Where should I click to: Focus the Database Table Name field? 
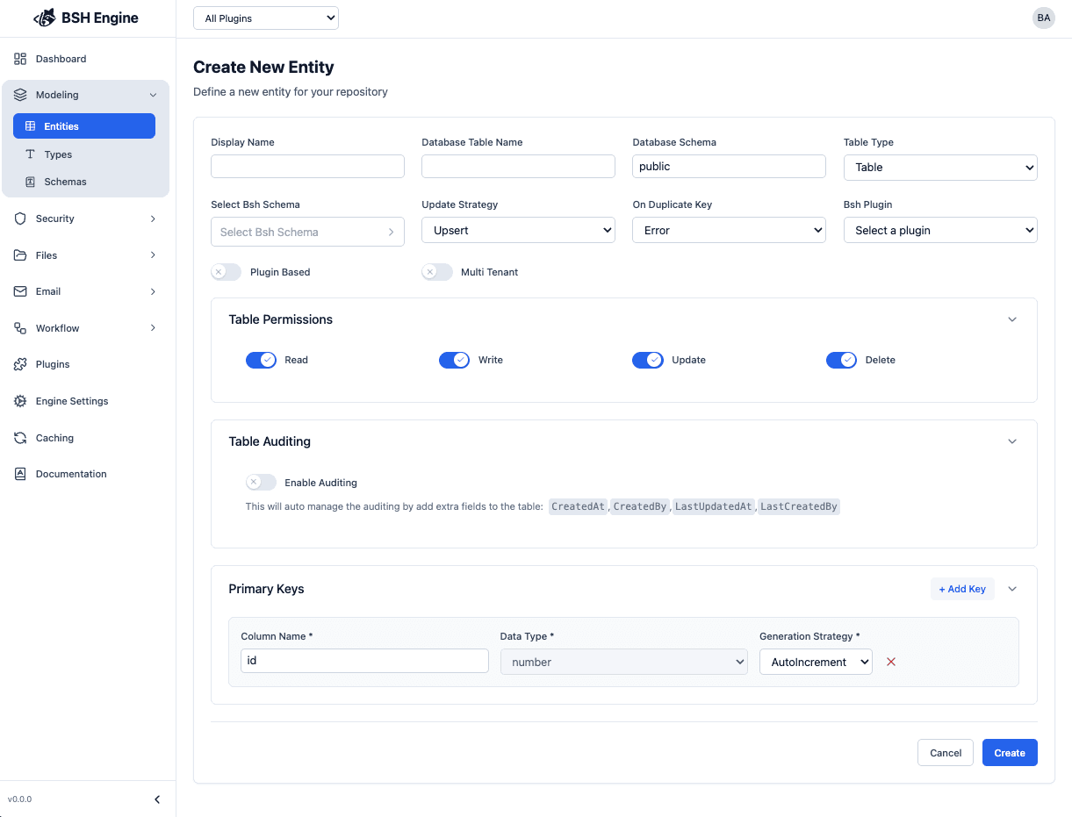[x=518, y=167]
